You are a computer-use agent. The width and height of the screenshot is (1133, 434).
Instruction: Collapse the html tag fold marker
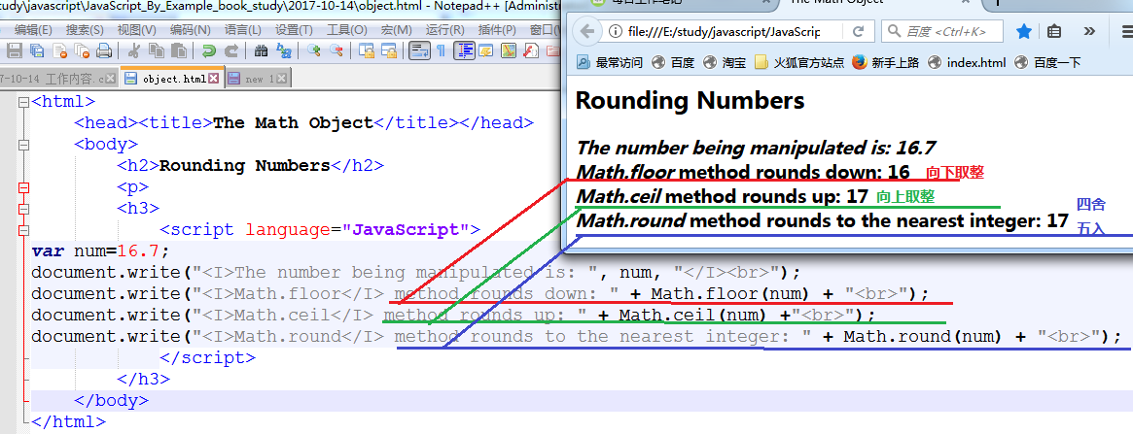(x=24, y=102)
